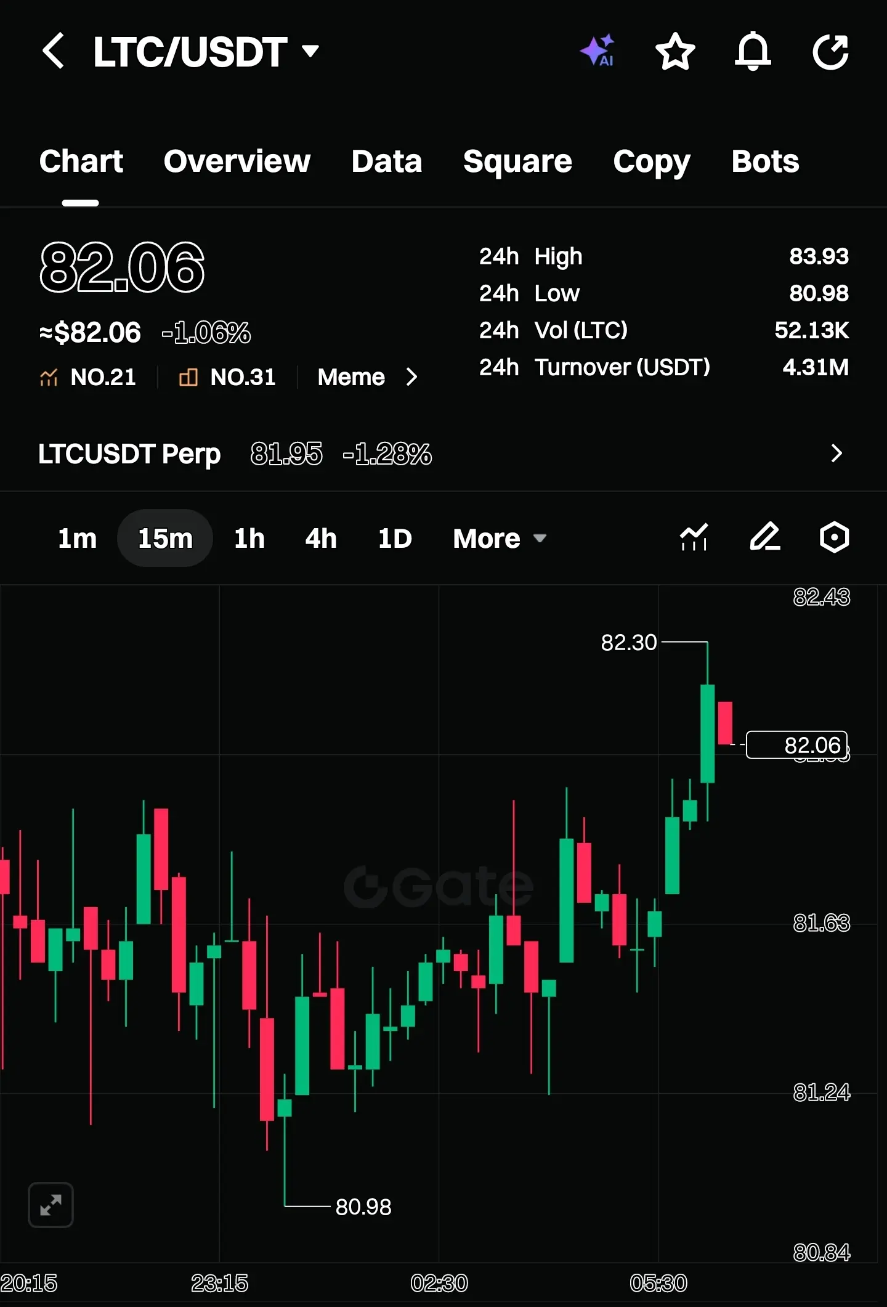The image size is (887, 1307).
Task: Set a price alert with bell icon
Action: 753,51
